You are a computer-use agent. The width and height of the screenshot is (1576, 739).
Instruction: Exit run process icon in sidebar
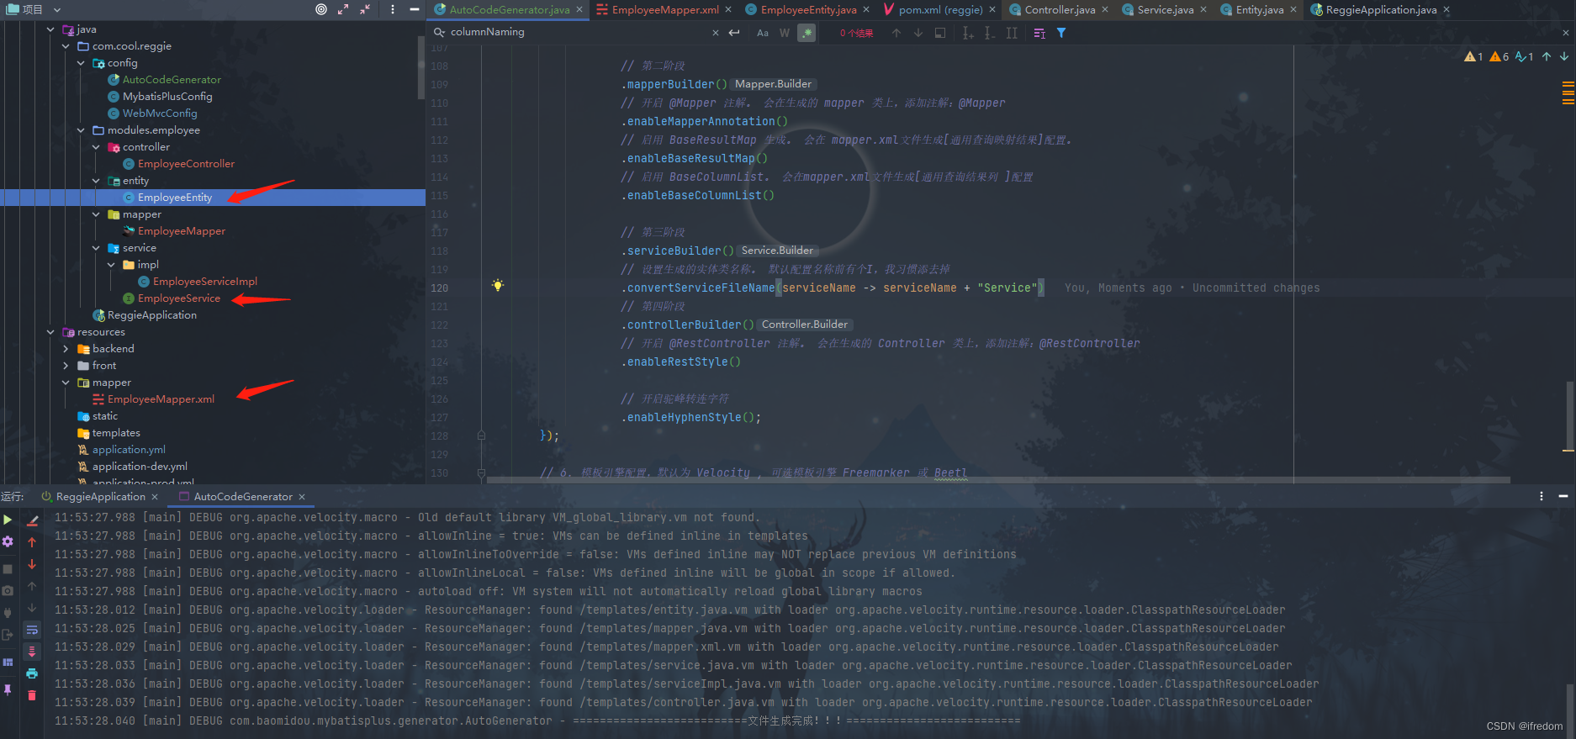point(8,635)
